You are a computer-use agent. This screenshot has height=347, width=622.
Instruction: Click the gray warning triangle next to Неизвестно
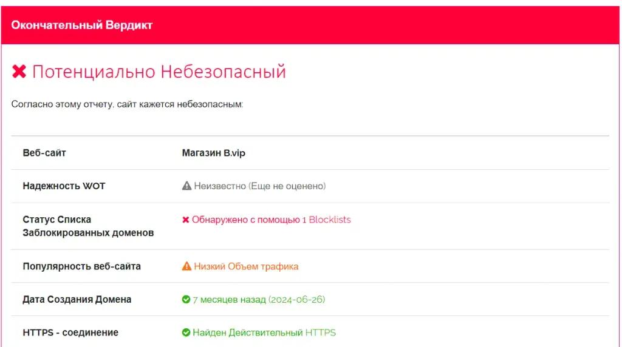[x=186, y=186]
